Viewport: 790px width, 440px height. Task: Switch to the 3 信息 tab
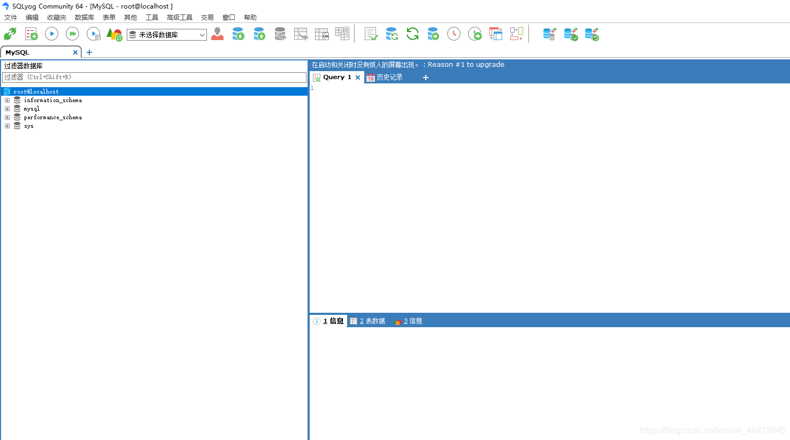409,321
